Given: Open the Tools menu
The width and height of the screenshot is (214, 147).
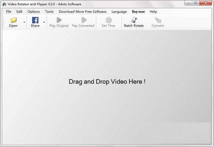Looking at the screenshot, I should click(49, 11).
